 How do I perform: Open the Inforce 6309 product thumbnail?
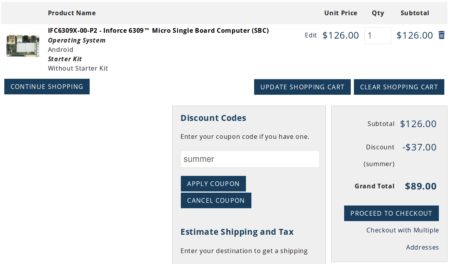(x=23, y=46)
